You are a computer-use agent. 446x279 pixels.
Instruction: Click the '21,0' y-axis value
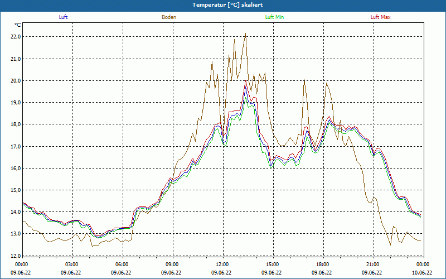point(16,59)
